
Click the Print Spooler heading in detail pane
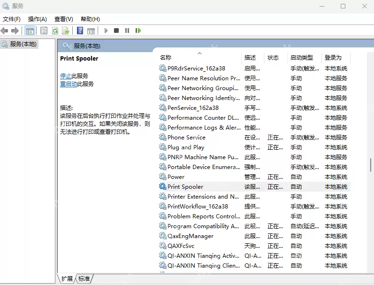pyautogui.click(x=79, y=59)
